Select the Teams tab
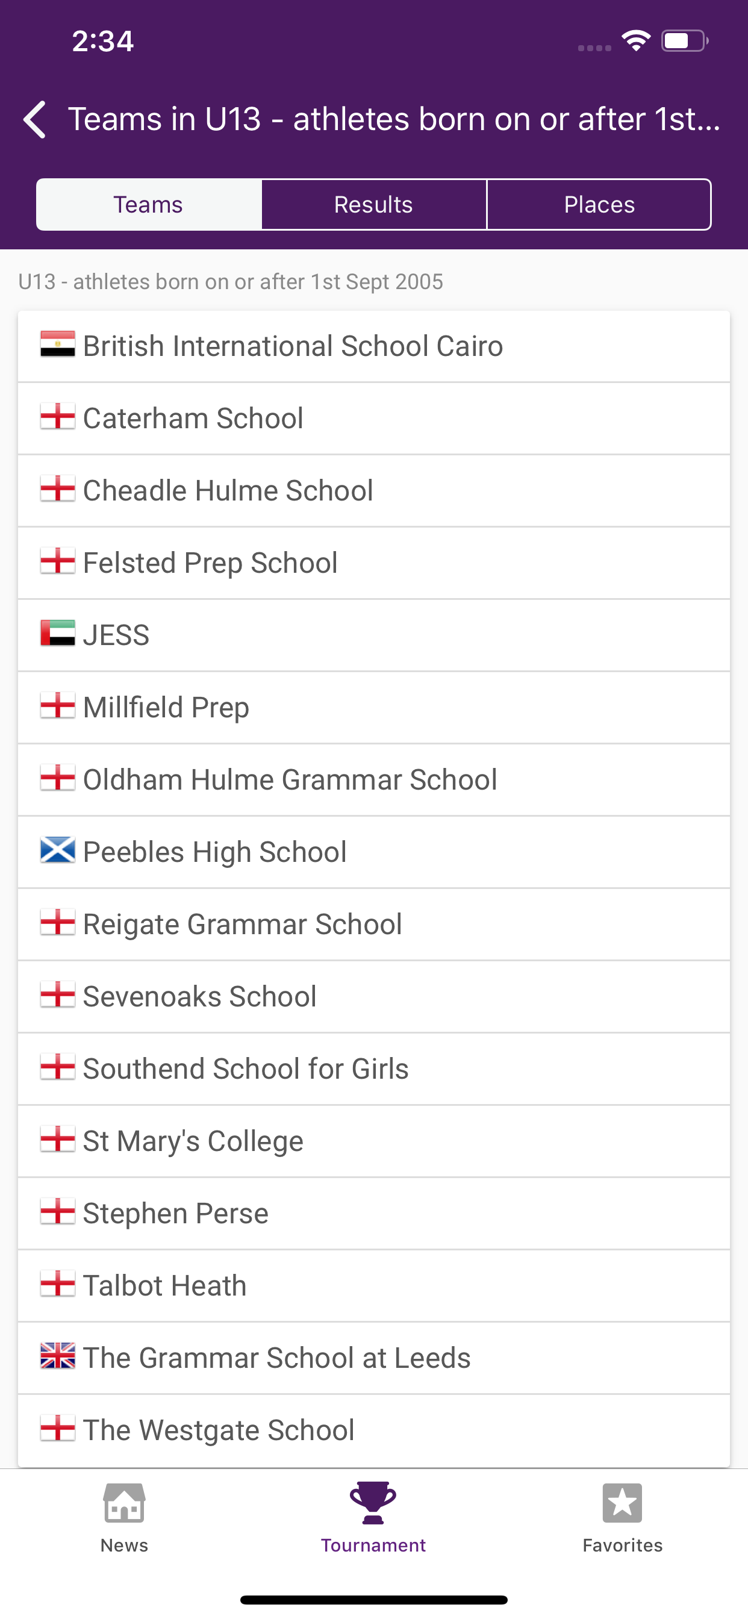Viewport: 748px width, 1619px height. coord(148,205)
